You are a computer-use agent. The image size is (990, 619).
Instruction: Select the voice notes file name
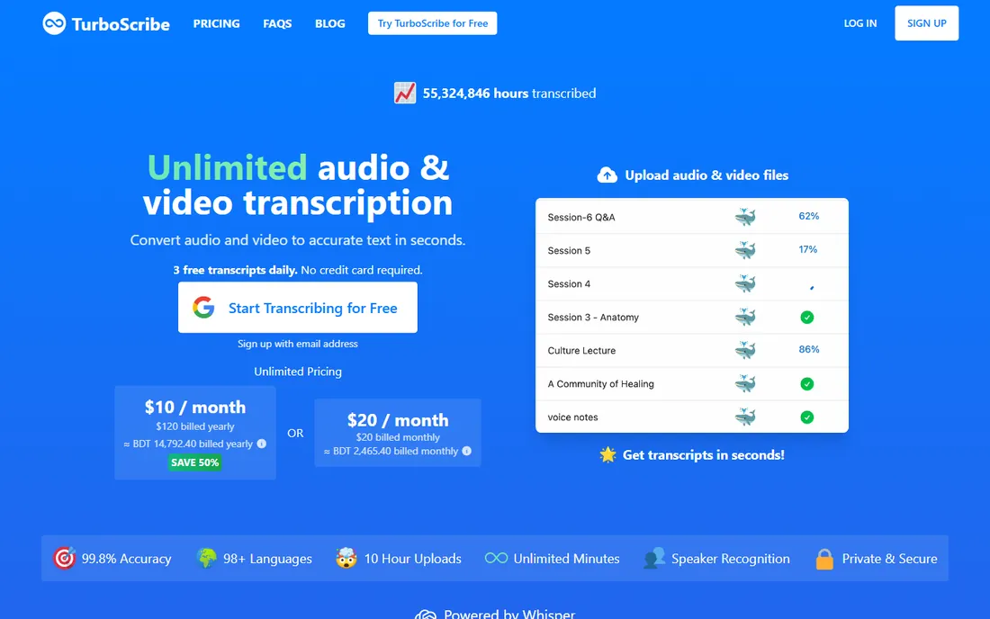pos(572,417)
